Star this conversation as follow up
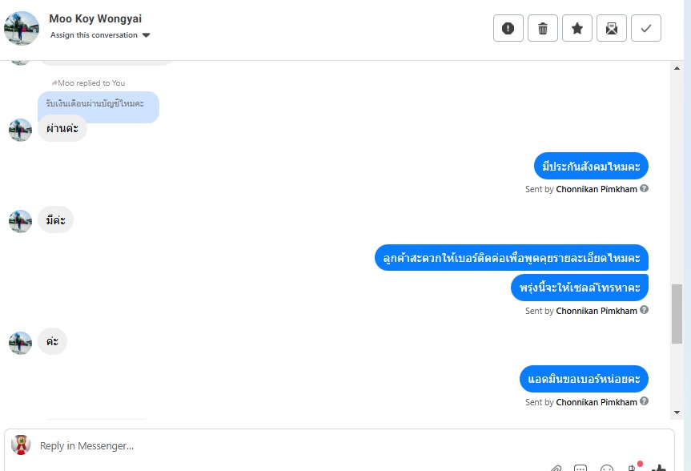The image size is (691, 471). click(x=577, y=28)
